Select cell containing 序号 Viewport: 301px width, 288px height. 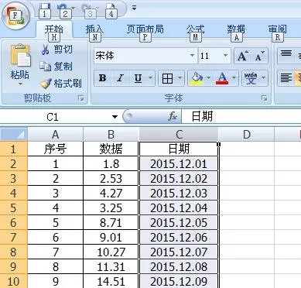(x=55, y=149)
